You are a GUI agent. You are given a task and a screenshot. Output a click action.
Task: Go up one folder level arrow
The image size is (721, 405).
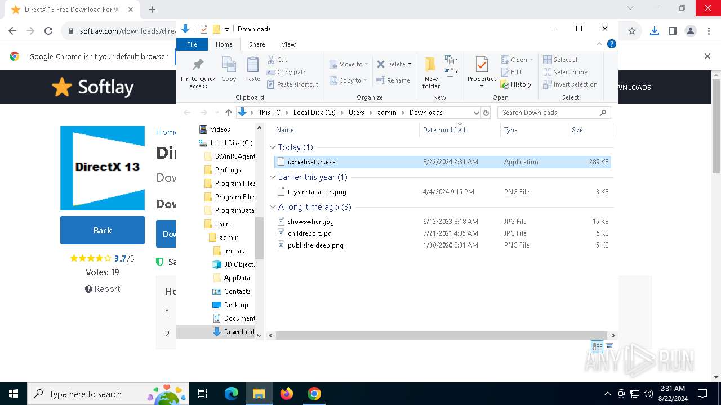click(228, 112)
